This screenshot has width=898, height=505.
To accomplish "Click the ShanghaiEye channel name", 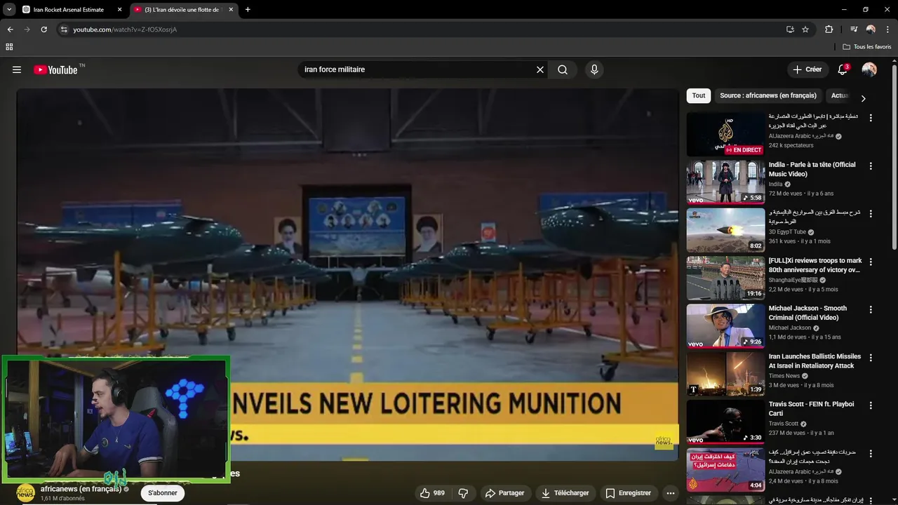I will (794, 280).
